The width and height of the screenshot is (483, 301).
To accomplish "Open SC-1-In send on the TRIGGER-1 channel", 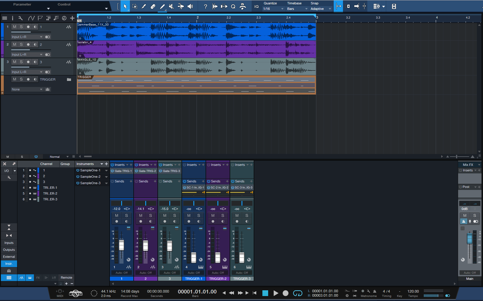I will (x=195, y=188).
